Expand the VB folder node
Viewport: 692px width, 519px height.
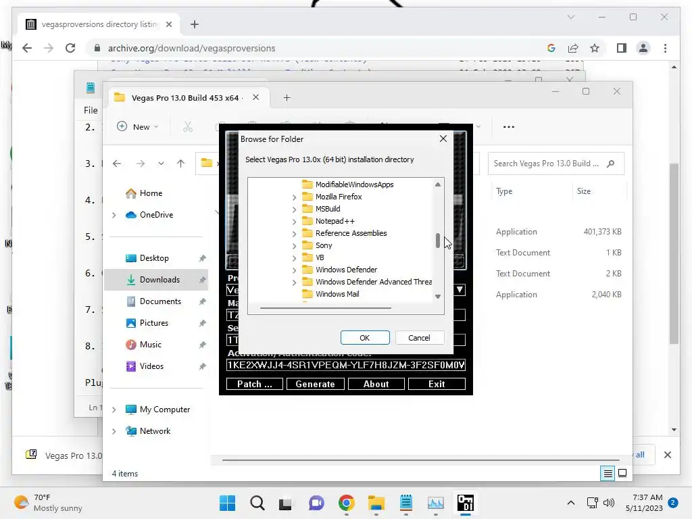coord(295,257)
